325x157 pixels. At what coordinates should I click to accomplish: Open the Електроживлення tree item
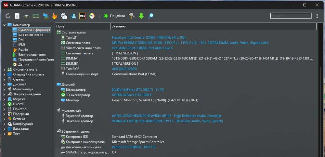32,55
